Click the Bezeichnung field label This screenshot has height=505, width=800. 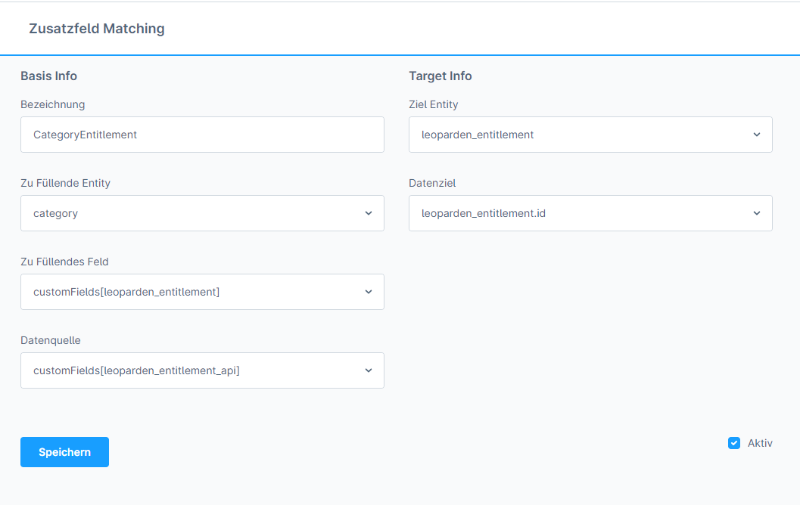pyautogui.click(x=53, y=104)
